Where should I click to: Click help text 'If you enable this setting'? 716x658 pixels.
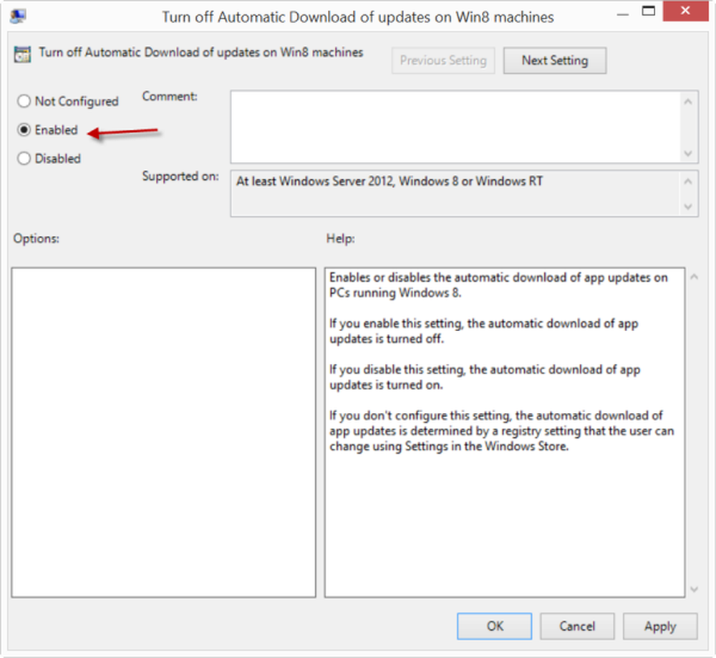tap(396, 324)
